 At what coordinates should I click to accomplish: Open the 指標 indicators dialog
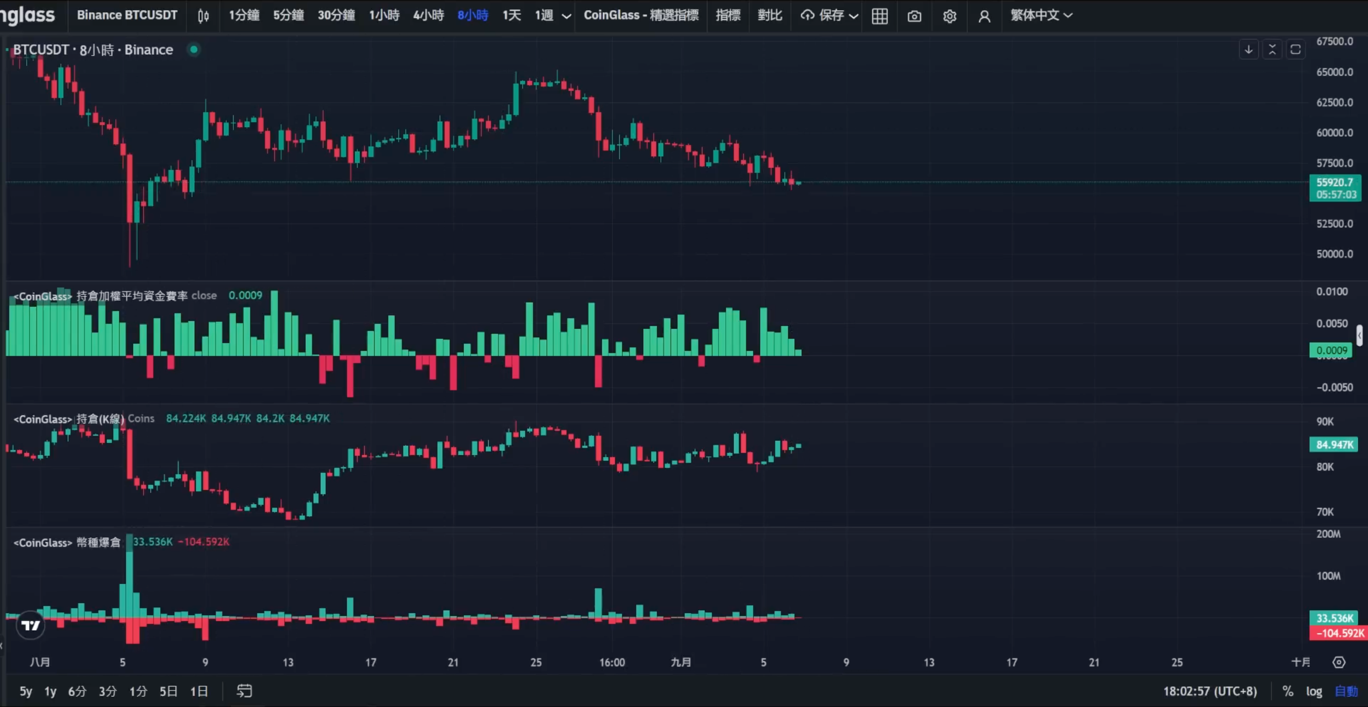coord(728,15)
